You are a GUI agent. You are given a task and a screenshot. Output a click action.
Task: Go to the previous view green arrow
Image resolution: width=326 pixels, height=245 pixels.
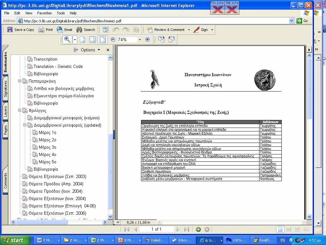(198, 229)
